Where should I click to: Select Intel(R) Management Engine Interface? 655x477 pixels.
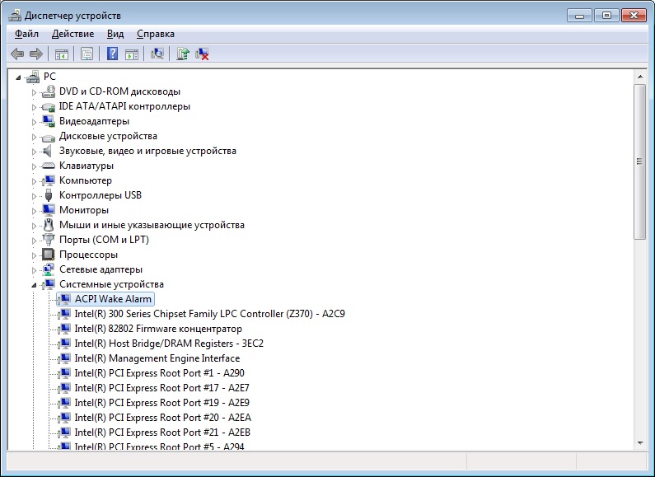(157, 358)
